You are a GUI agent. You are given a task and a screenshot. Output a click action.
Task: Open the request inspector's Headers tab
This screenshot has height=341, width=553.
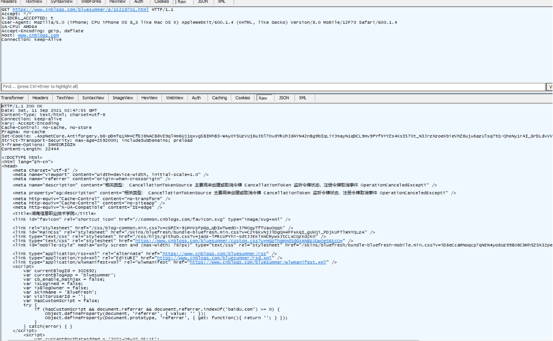[9, 2]
